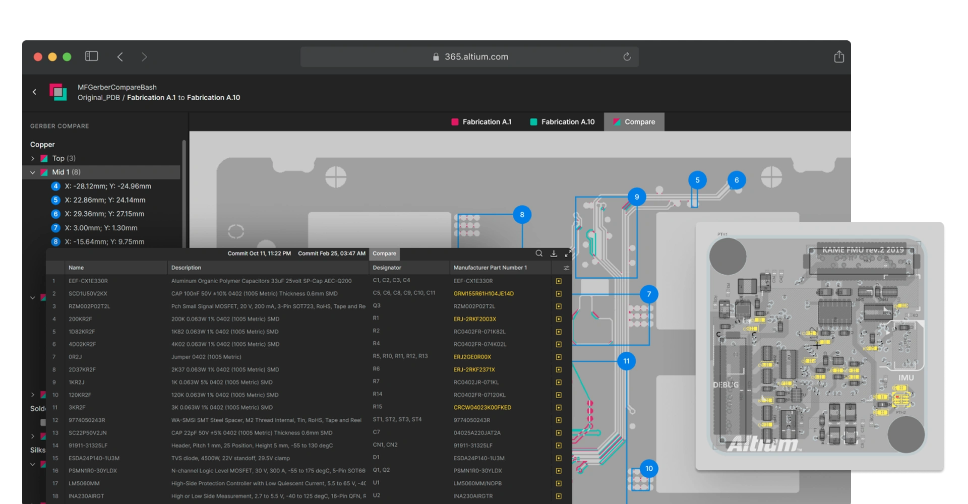Select difference marker 6 on the board

point(737,180)
